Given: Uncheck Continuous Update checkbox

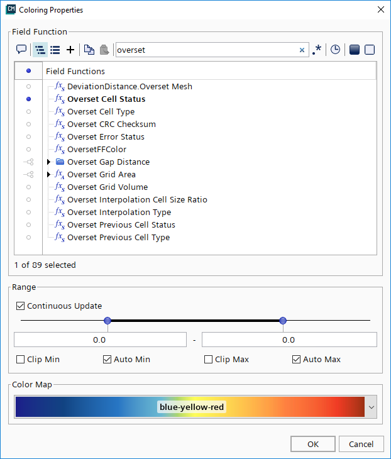Looking at the screenshot, I should [x=21, y=306].
